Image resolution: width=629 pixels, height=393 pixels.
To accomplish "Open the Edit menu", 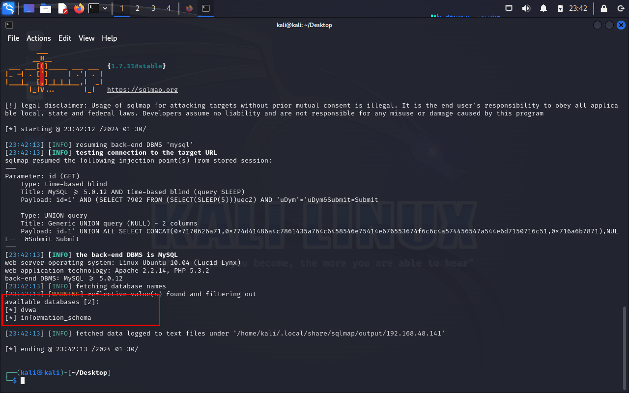I will point(65,38).
